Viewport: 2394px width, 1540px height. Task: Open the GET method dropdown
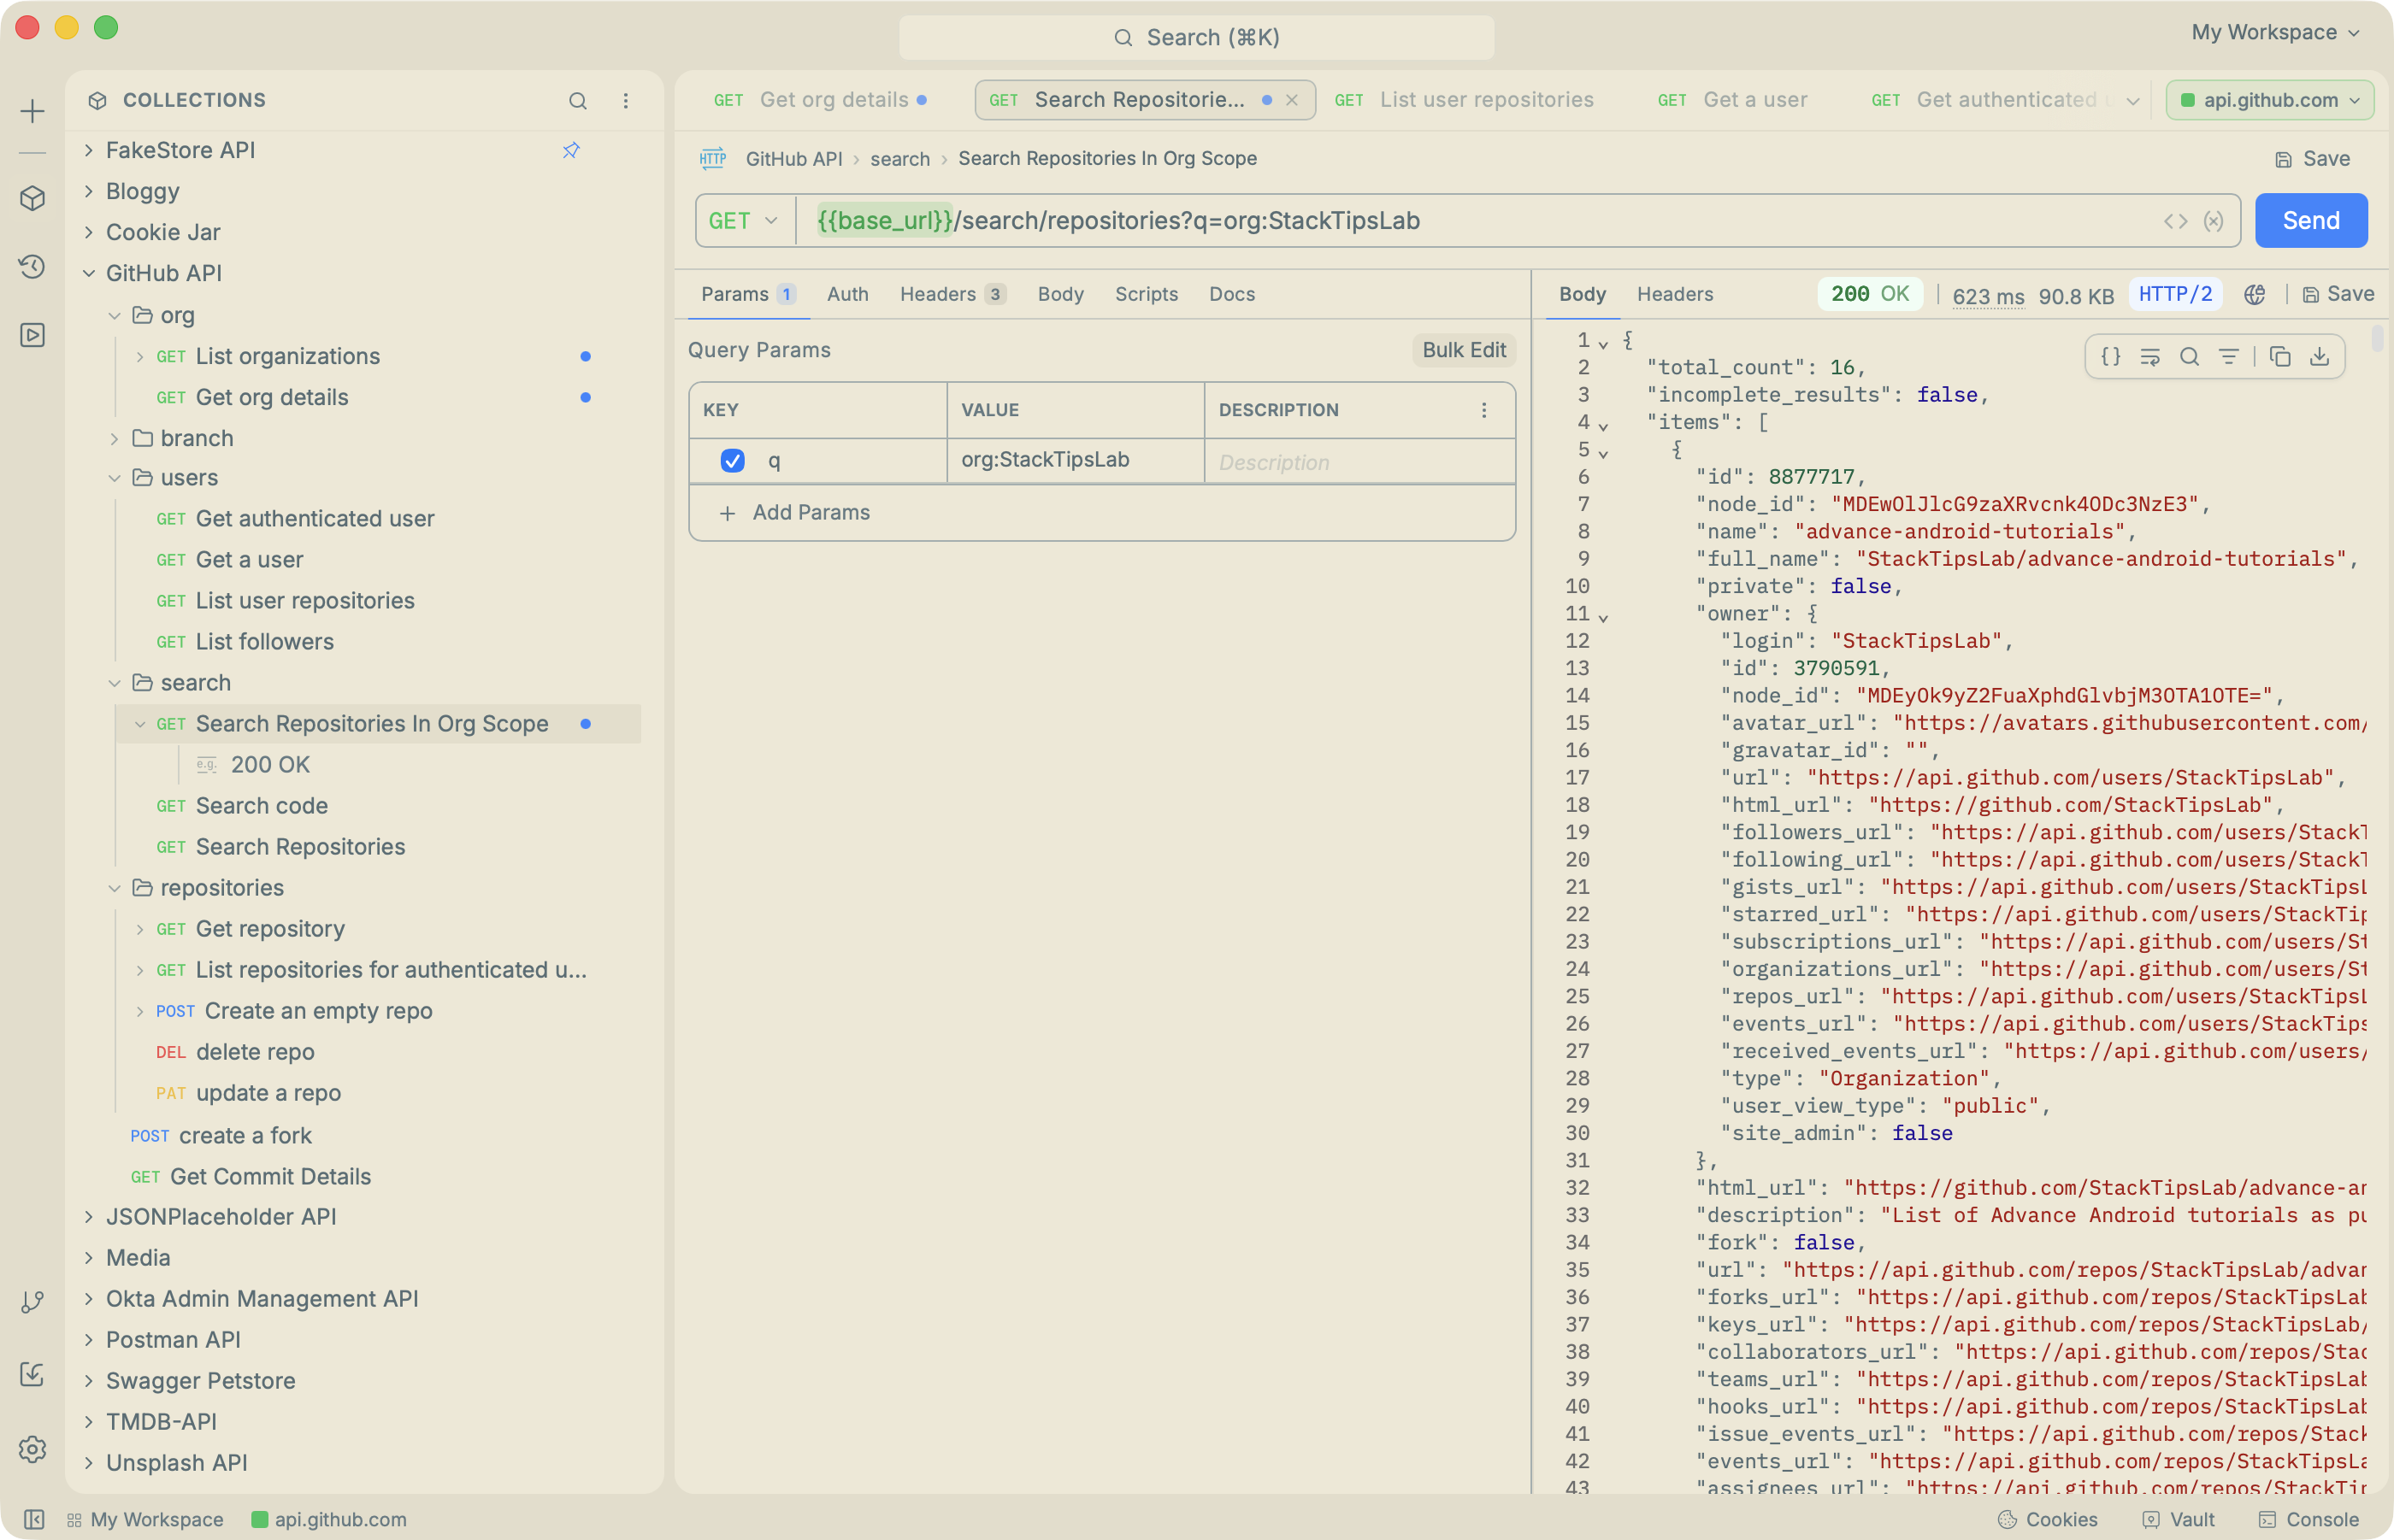point(743,221)
